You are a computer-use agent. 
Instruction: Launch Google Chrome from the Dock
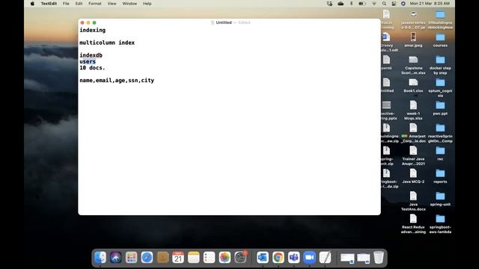[x=278, y=257]
